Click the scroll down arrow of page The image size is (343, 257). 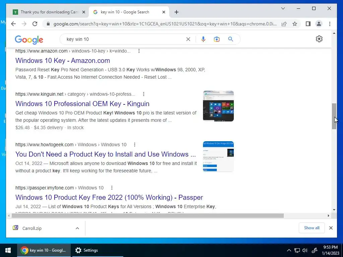tap(334, 210)
